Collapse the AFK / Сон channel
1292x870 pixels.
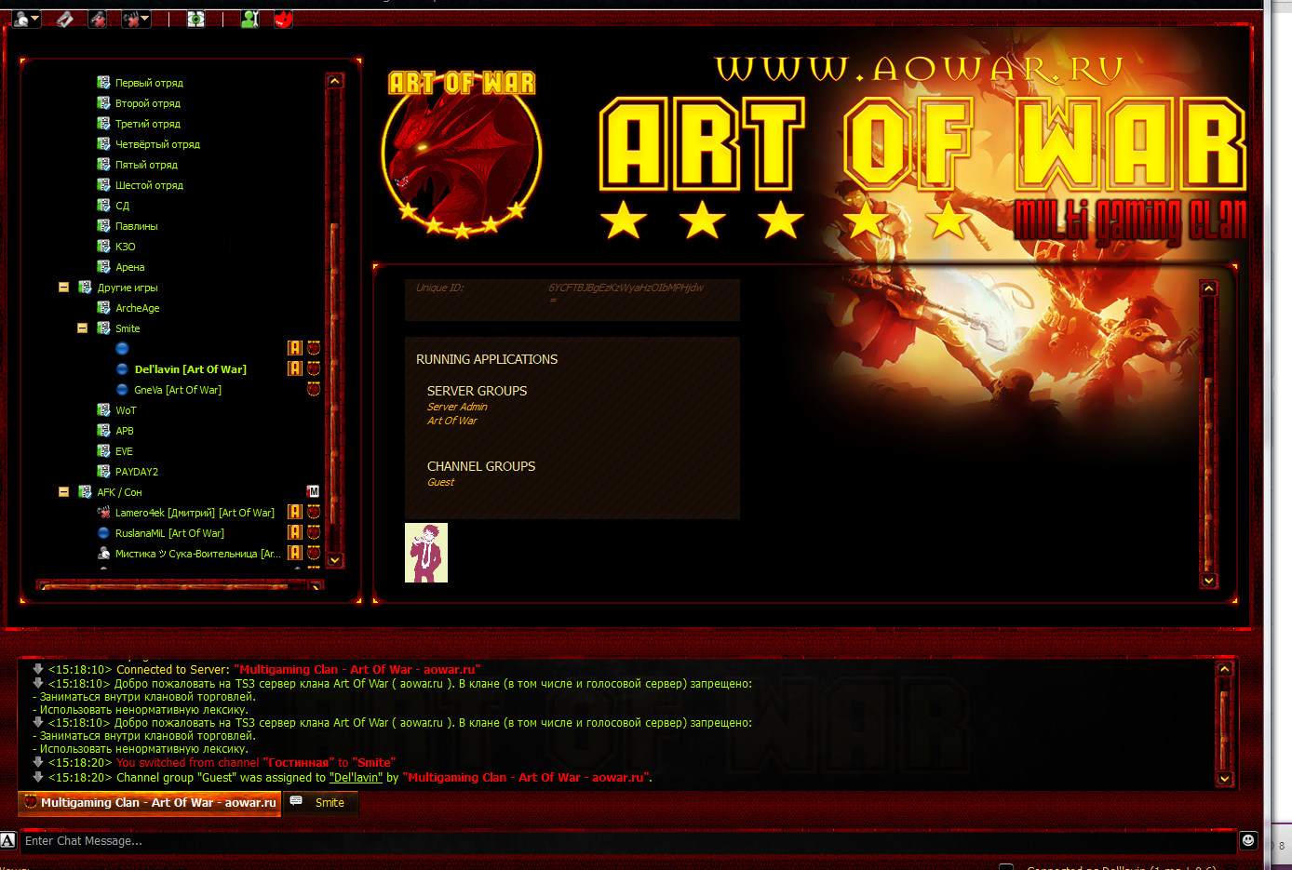[64, 491]
